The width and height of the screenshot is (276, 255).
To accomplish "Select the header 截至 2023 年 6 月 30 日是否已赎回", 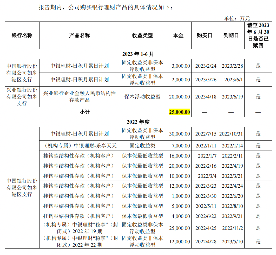I will [x=258, y=36].
